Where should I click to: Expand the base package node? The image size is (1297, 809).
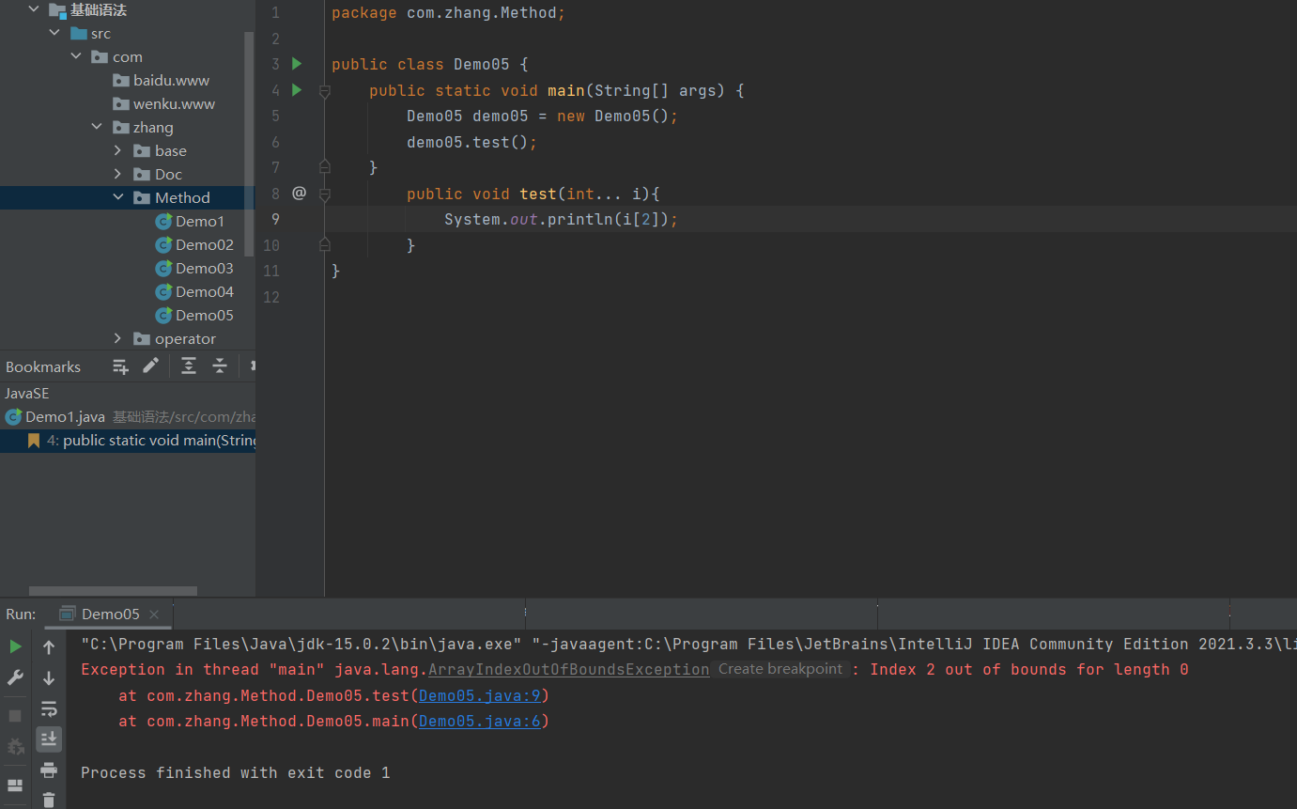pyautogui.click(x=117, y=150)
